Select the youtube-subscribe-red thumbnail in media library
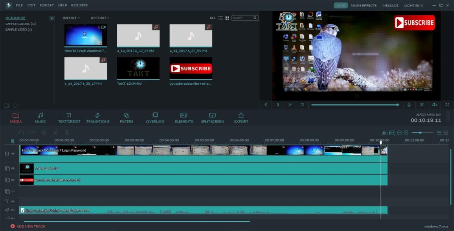Screen dimensions: 454x231 [191, 68]
